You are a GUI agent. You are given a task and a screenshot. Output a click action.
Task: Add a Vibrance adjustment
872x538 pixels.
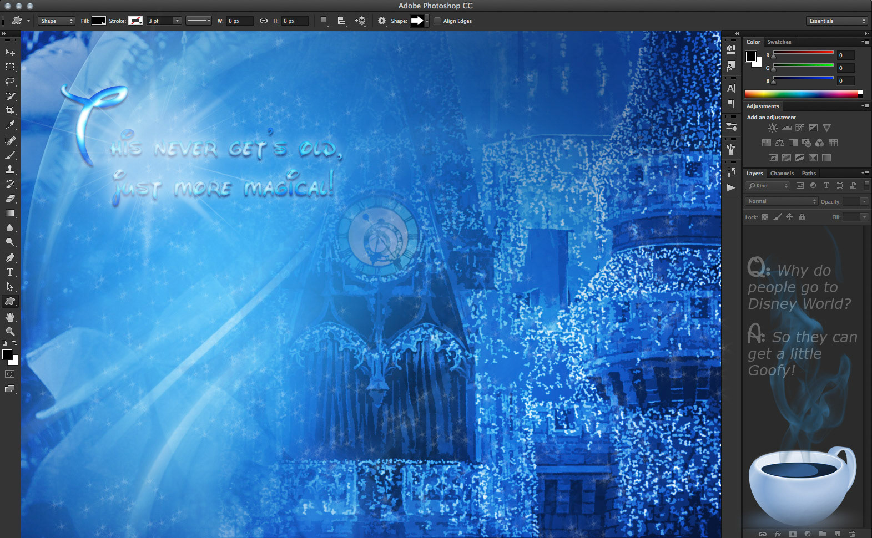[x=827, y=128]
